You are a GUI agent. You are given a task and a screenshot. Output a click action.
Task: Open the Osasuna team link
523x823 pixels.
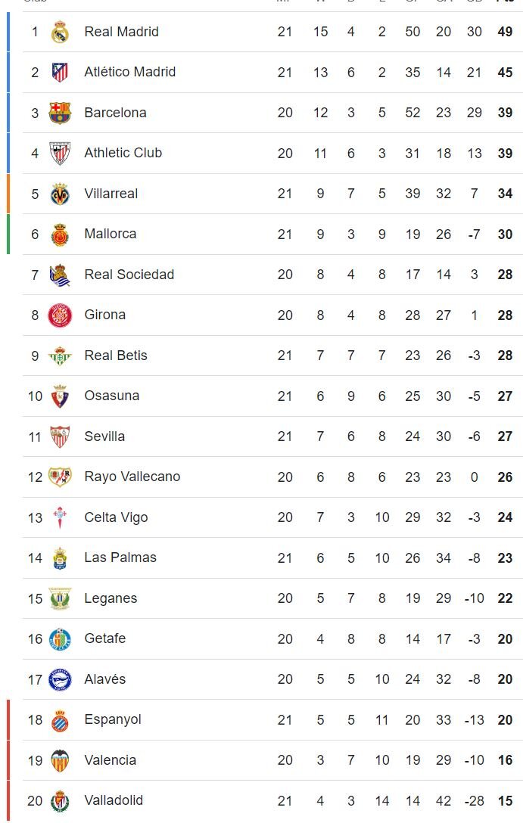[x=112, y=396]
